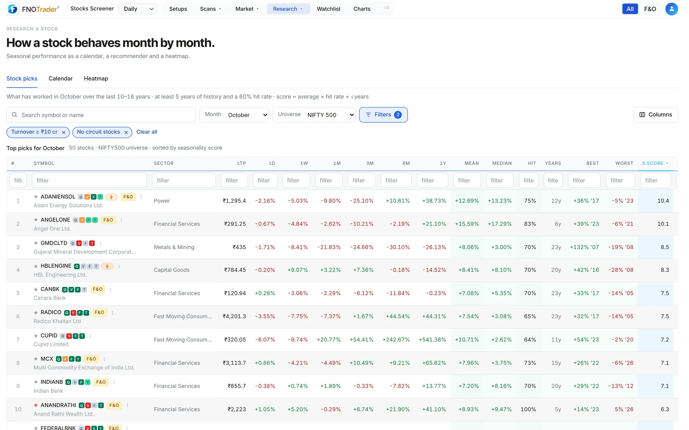Switch to the Calendar tab

click(x=61, y=78)
